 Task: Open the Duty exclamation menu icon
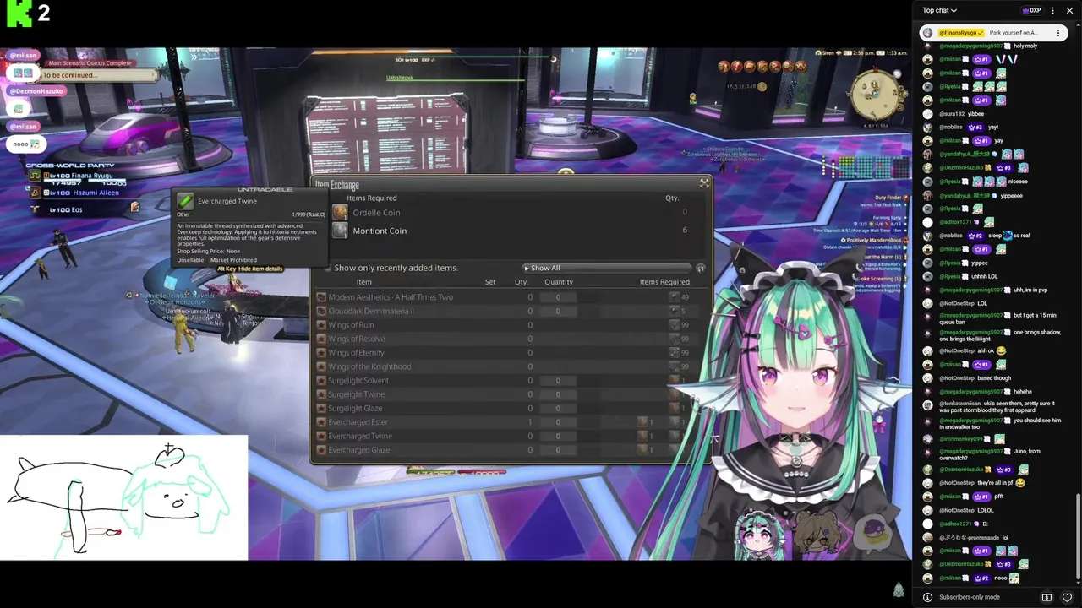pyautogui.click(x=737, y=67)
